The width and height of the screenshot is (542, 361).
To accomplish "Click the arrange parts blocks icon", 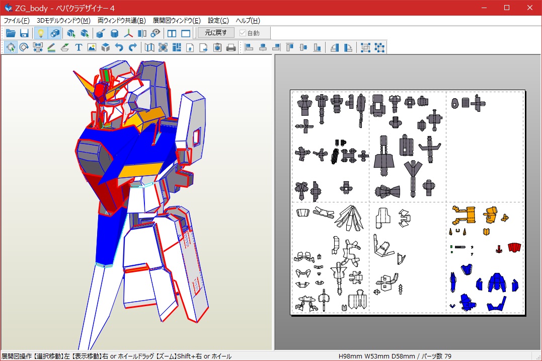I will tap(177, 47).
